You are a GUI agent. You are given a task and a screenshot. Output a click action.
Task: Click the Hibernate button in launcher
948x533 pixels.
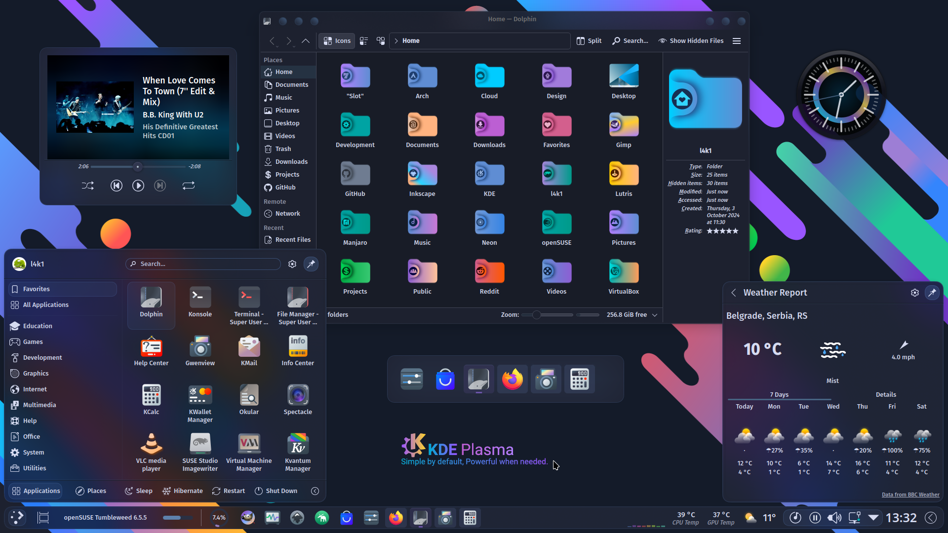pos(183,491)
